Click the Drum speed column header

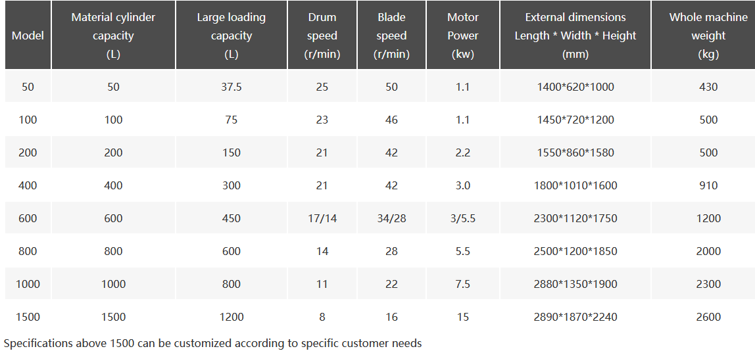point(322,35)
